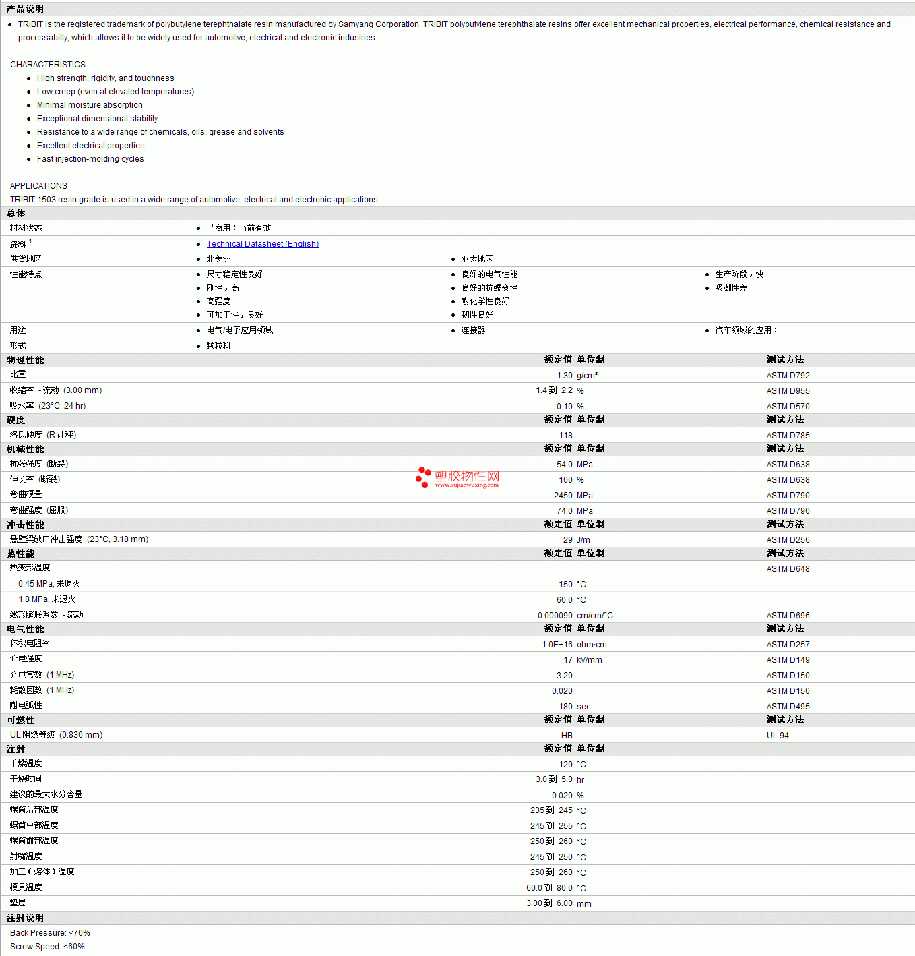Click the 60.0 °C deflection temperature value
Screen dimensions: 915x956
(x=565, y=600)
